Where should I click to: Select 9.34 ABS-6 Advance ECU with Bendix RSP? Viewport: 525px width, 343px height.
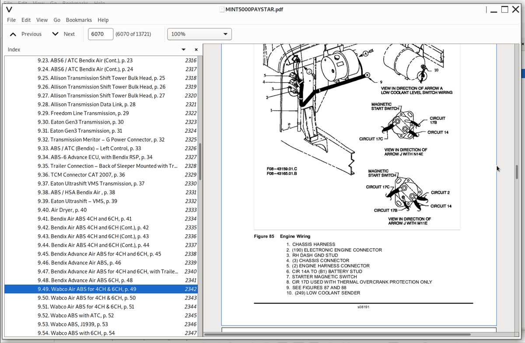[101, 157]
